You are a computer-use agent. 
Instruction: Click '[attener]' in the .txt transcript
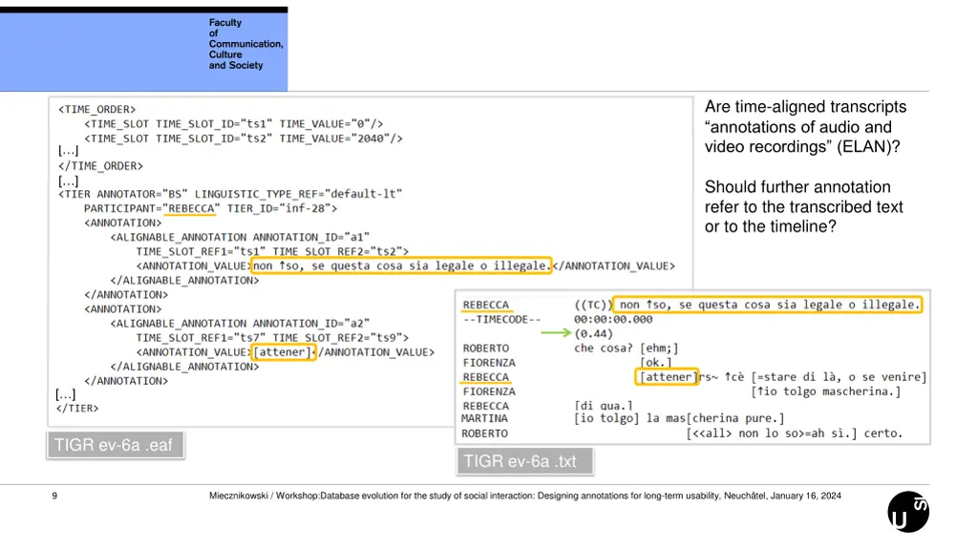(667, 376)
